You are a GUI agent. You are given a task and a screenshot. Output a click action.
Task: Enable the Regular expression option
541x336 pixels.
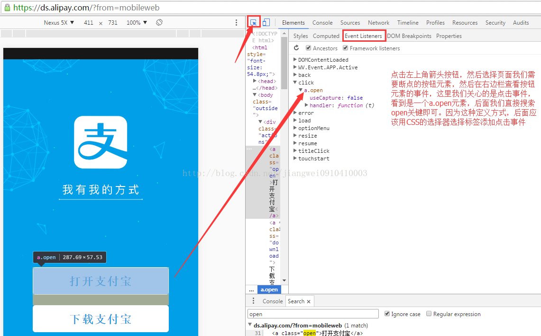pyautogui.click(x=429, y=314)
